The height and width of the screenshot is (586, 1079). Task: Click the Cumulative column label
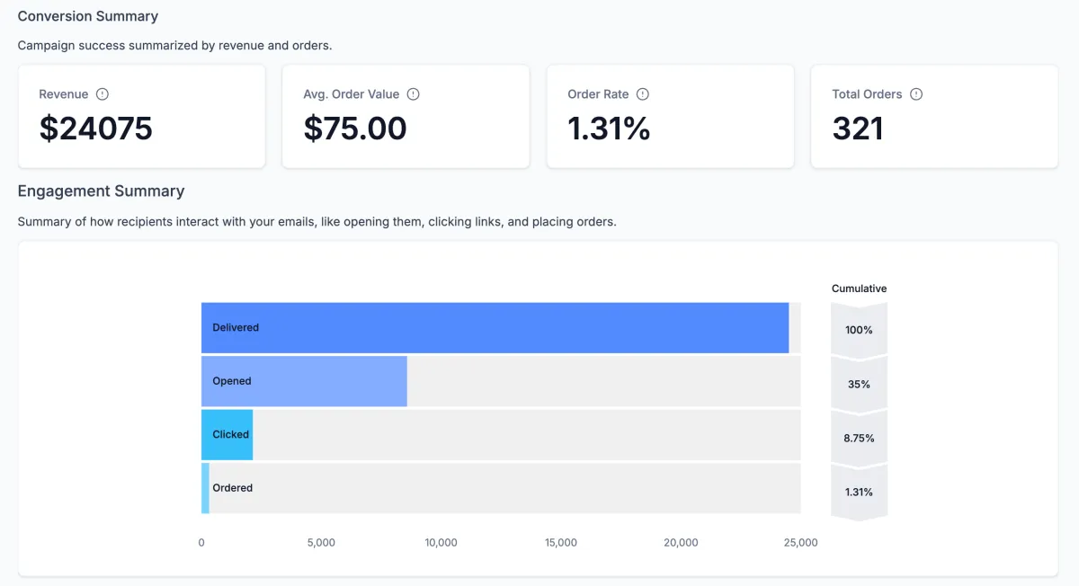(x=859, y=289)
